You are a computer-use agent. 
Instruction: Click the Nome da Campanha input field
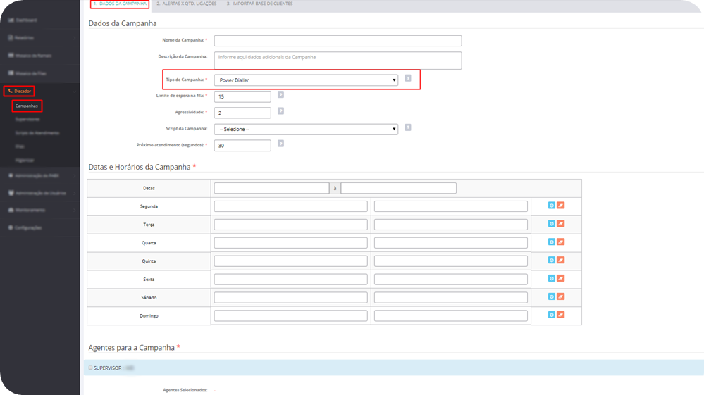tap(338, 41)
